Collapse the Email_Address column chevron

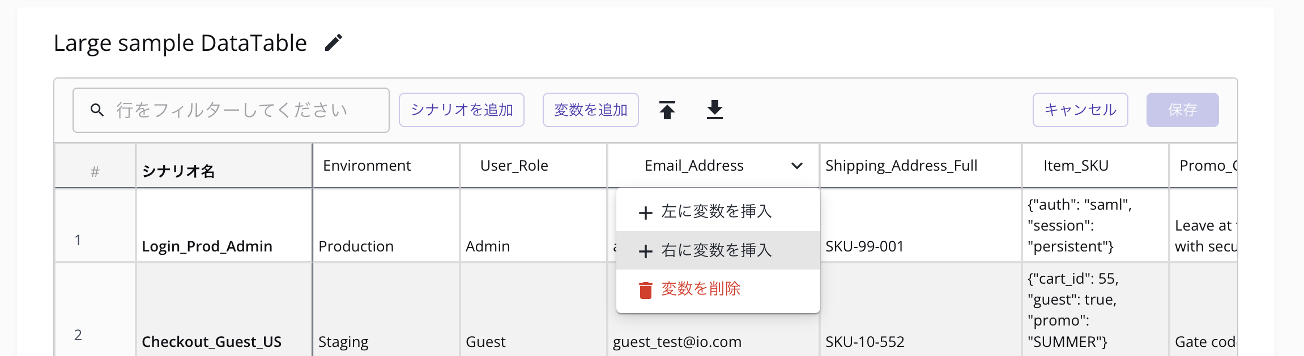[796, 166]
